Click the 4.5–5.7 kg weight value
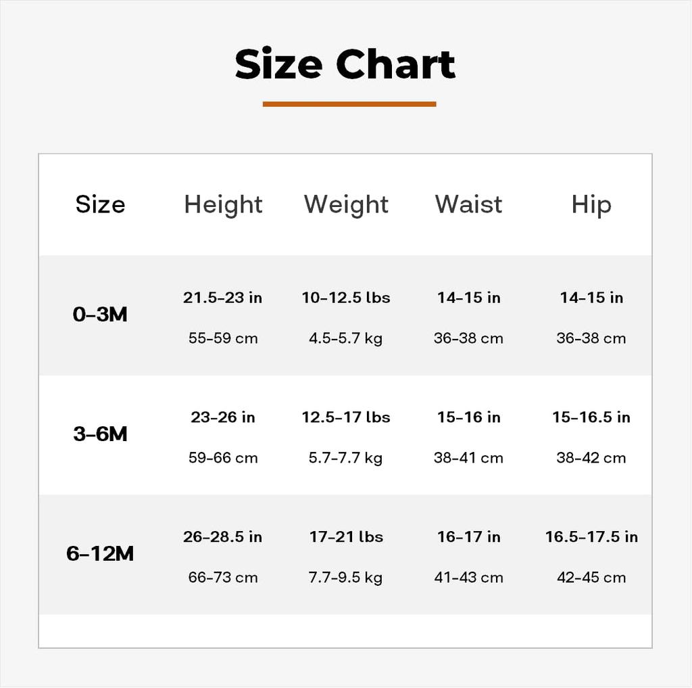This screenshot has width=692, height=688. point(346,338)
